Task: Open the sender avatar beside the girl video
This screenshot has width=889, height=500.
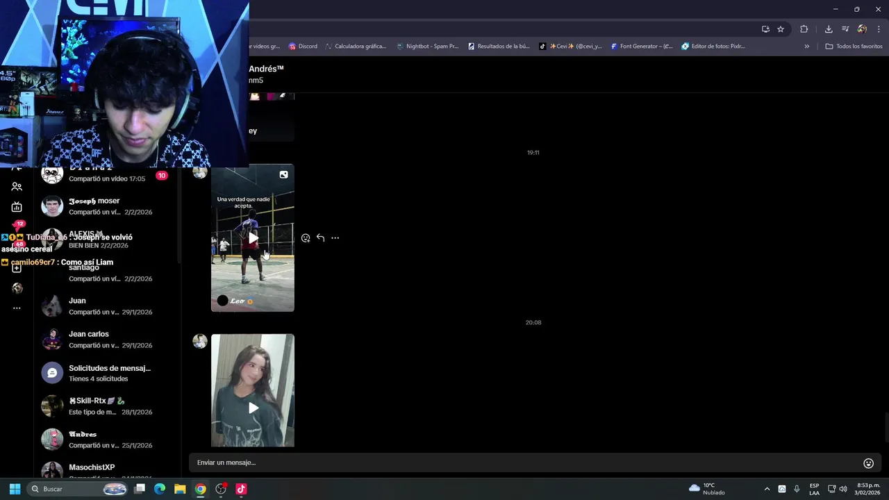Action: [x=200, y=341]
